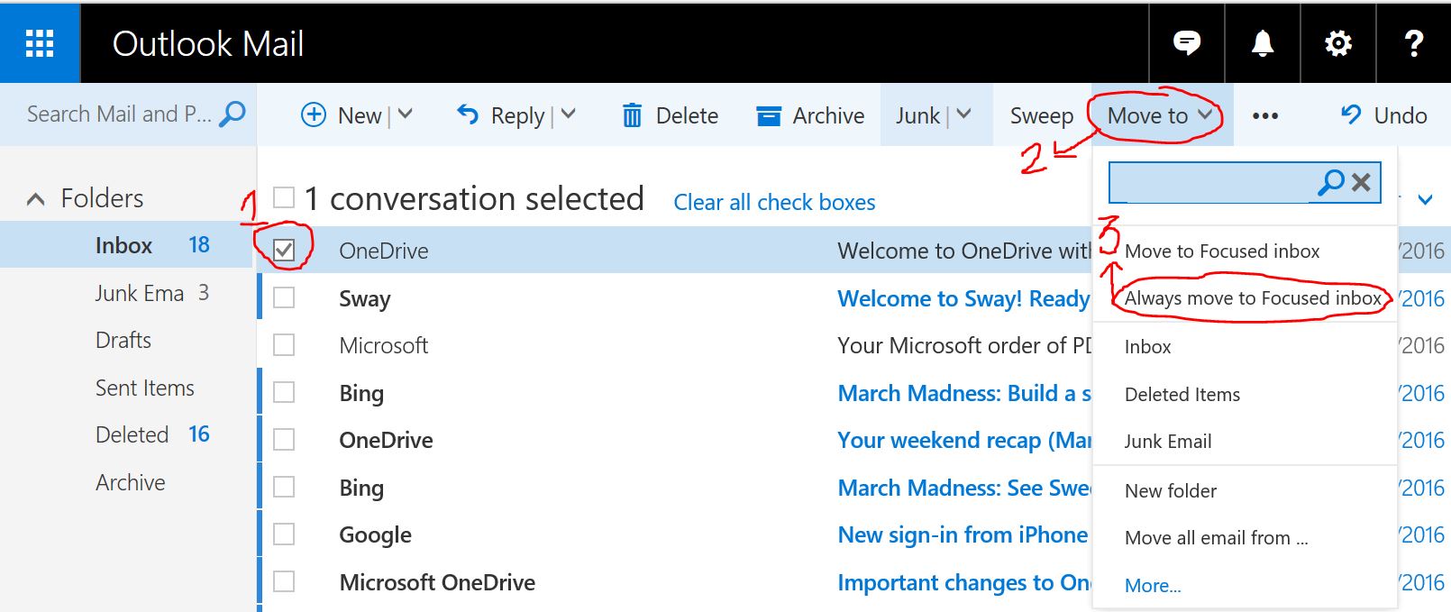Click the Junk button
Screen dimensions: 1451x612
point(917,115)
